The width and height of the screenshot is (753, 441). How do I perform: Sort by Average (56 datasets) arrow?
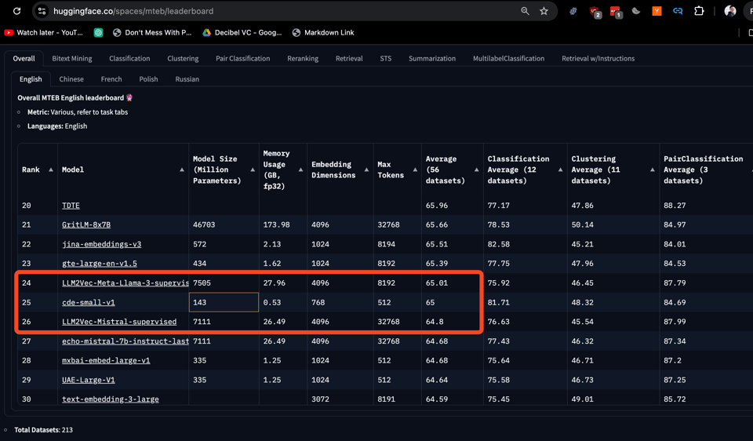click(476, 169)
